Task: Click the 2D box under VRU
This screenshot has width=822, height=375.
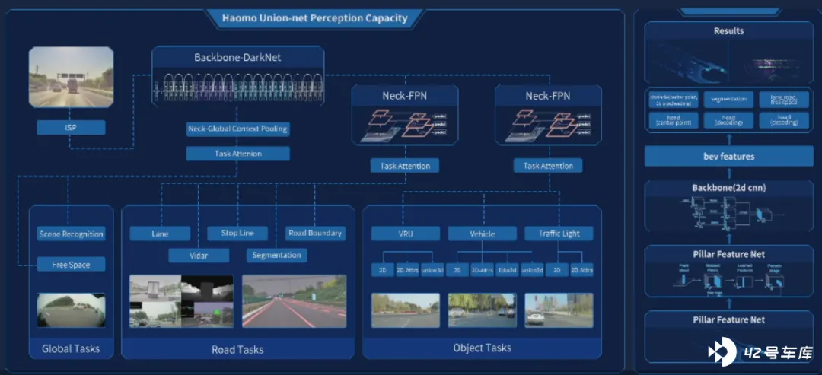Action: 383,270
